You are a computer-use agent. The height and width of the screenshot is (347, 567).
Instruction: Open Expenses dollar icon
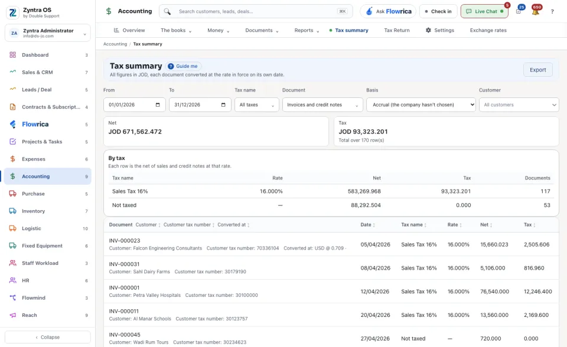pyautogui.click(x=12, y=159)
